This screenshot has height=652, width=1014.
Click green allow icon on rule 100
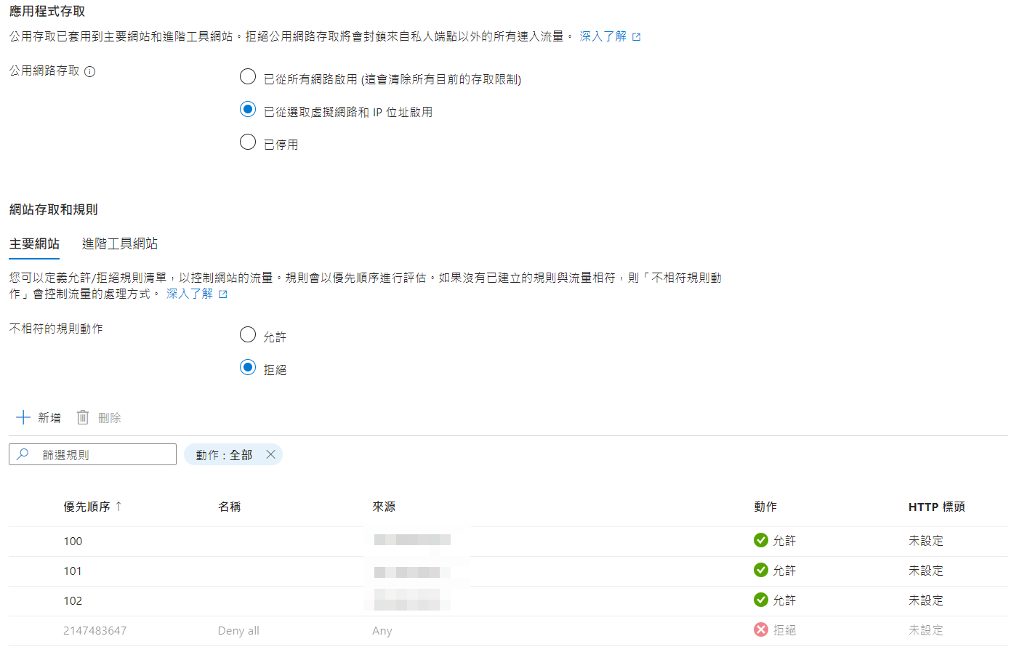pos(760,540)
